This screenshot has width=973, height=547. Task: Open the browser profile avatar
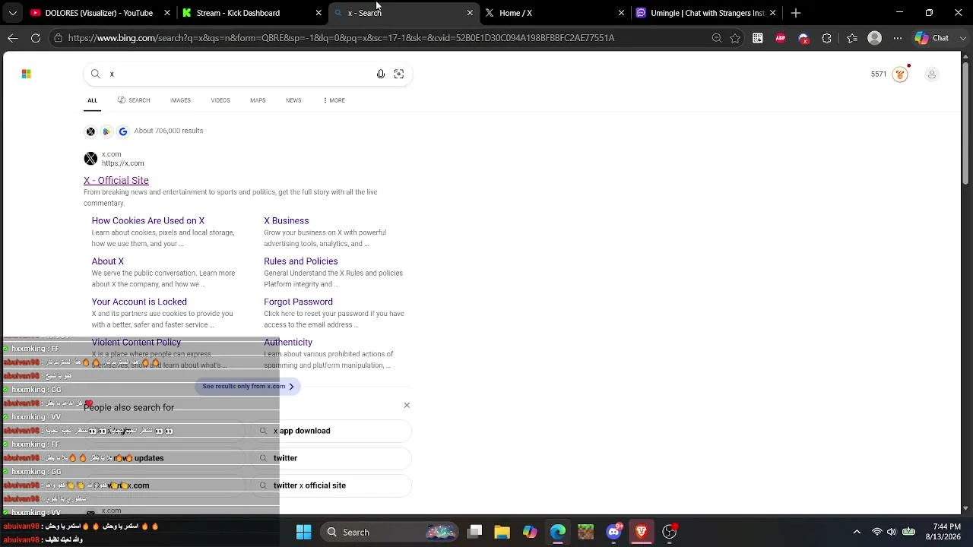click(x=875, y=38)
